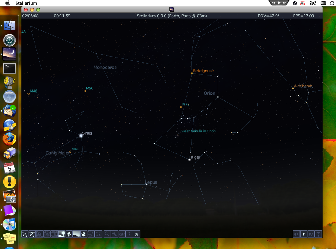Click the time 00:11:59 readout
Viewport: 336px width, 249px height.
(62, 16)
